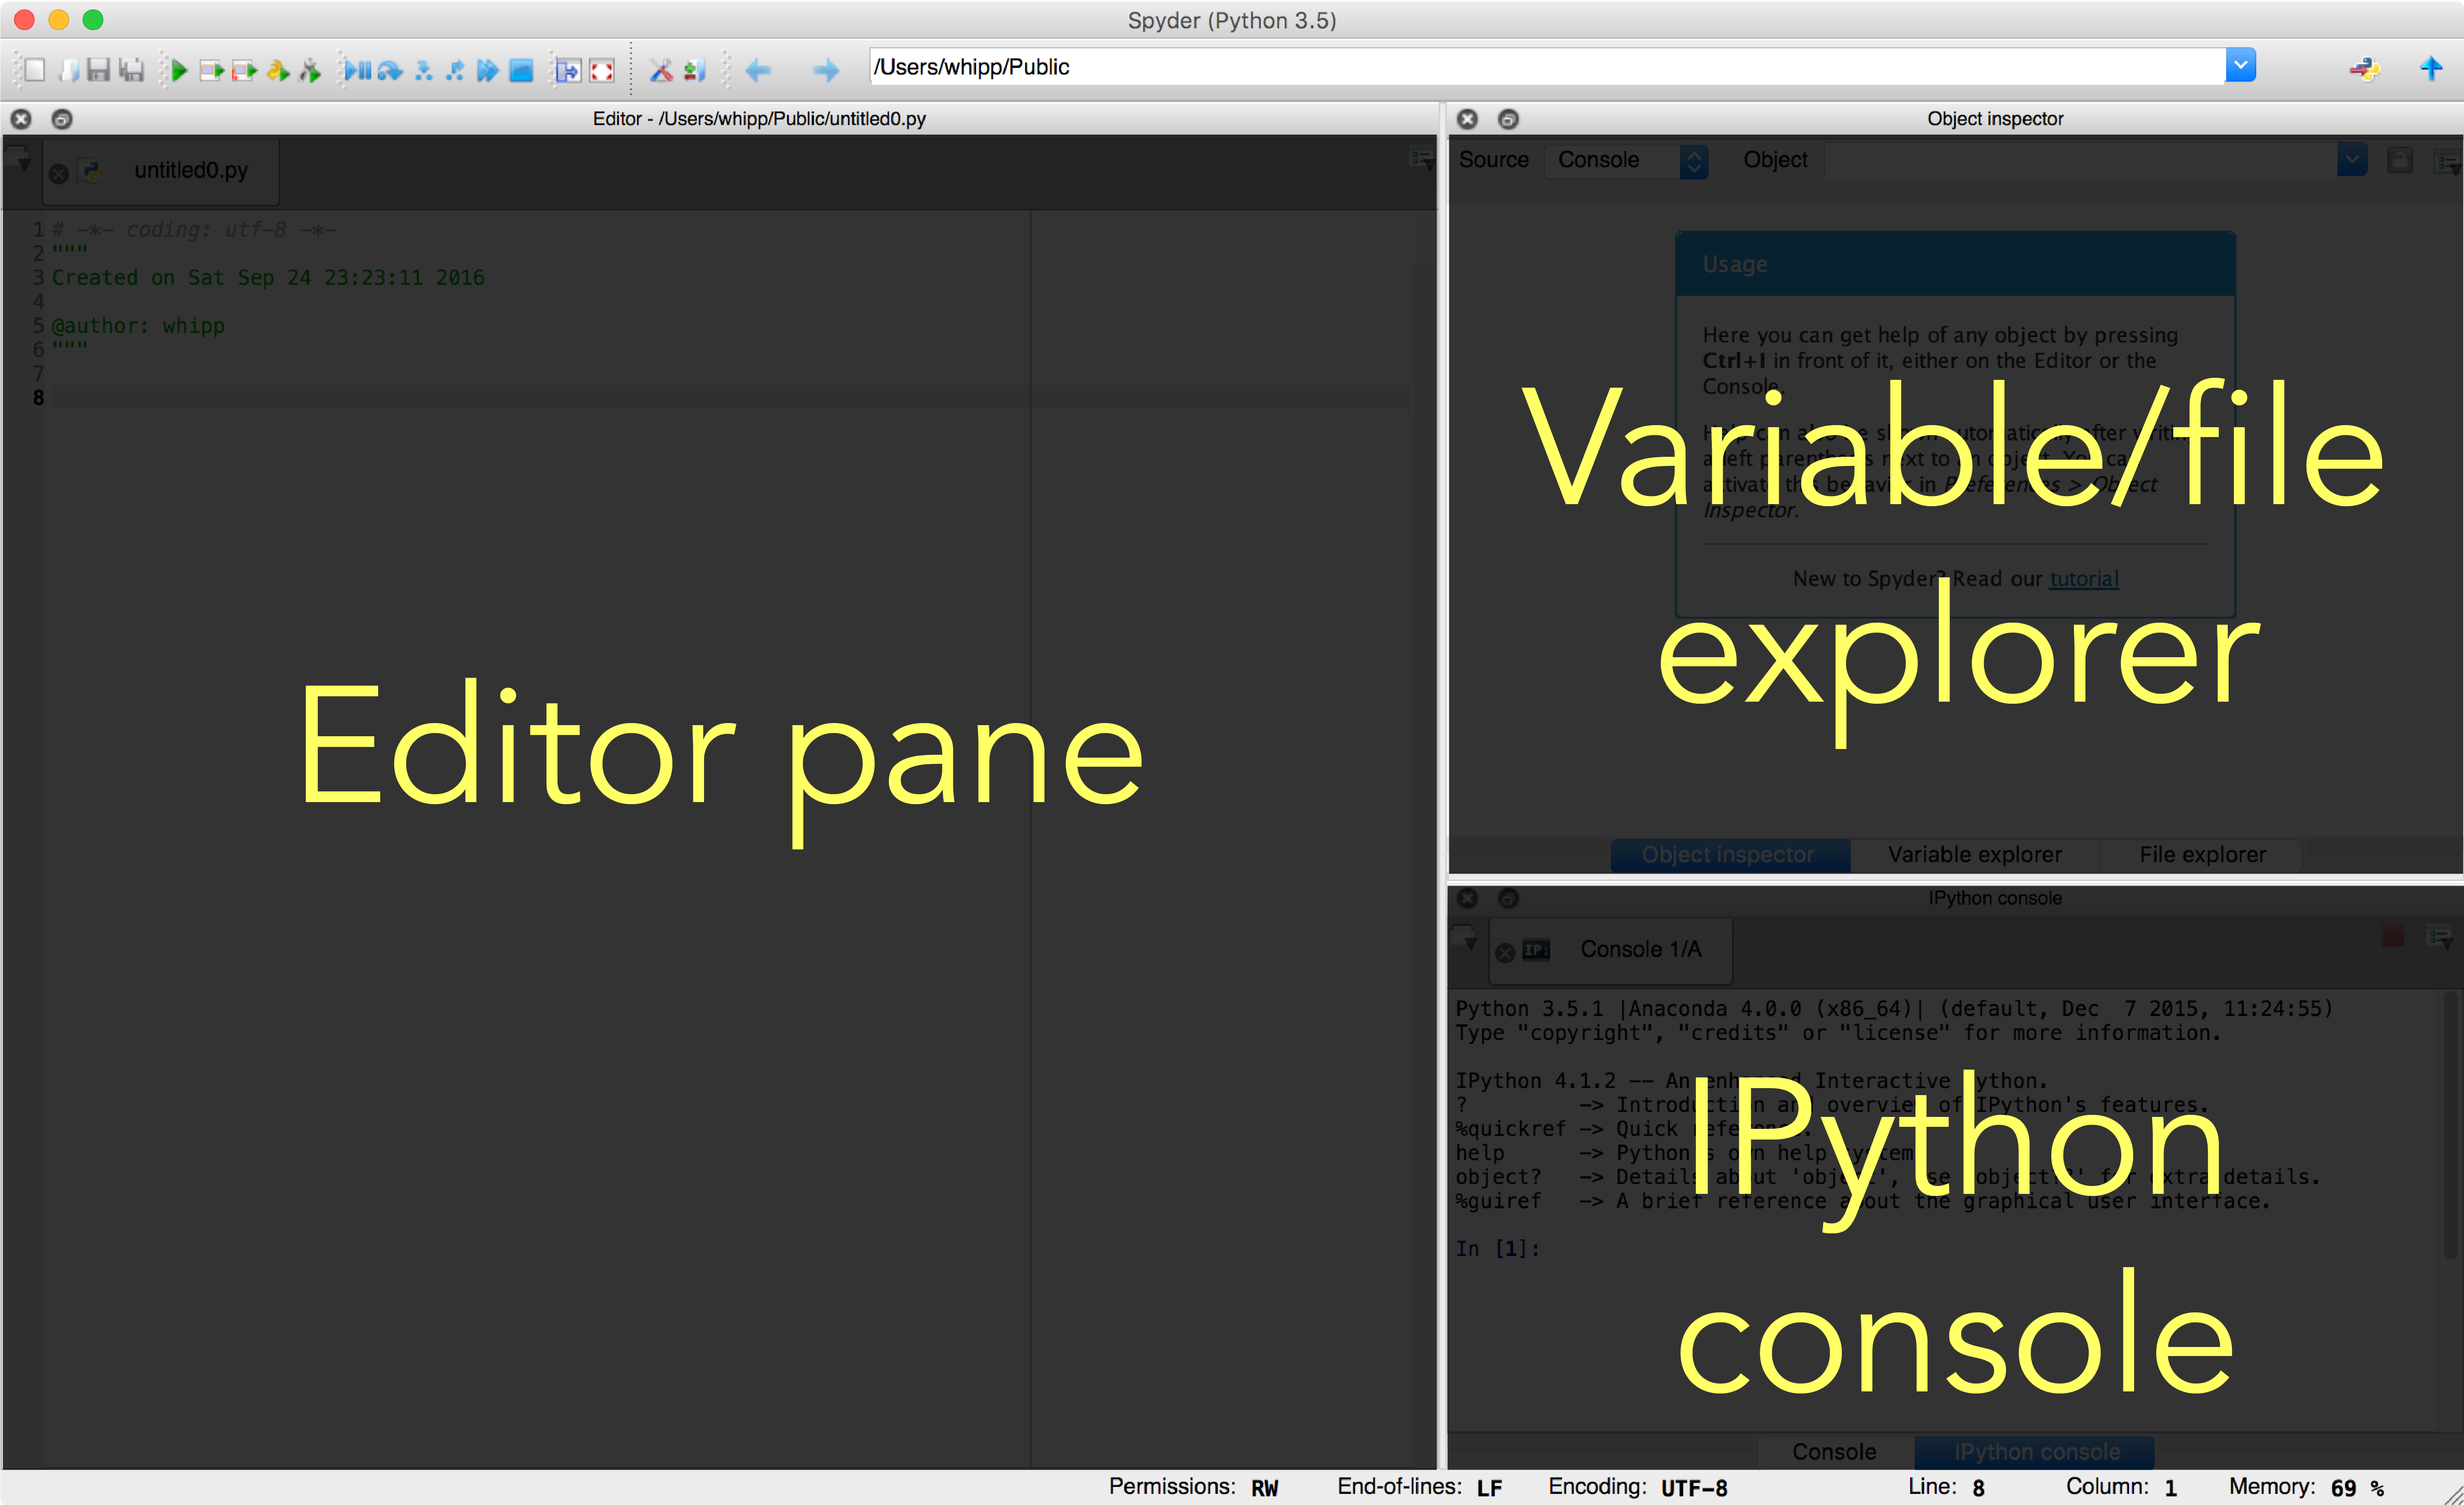Click the 'Created on Sat Sep 24' line

pyautogui.click(x=268, y=278)
